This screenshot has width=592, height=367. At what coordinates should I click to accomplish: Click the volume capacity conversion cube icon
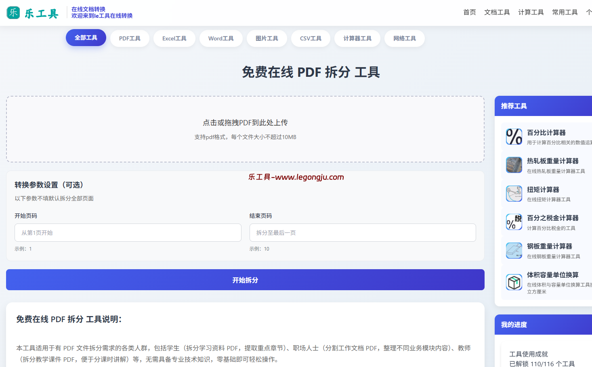[514, 282]
